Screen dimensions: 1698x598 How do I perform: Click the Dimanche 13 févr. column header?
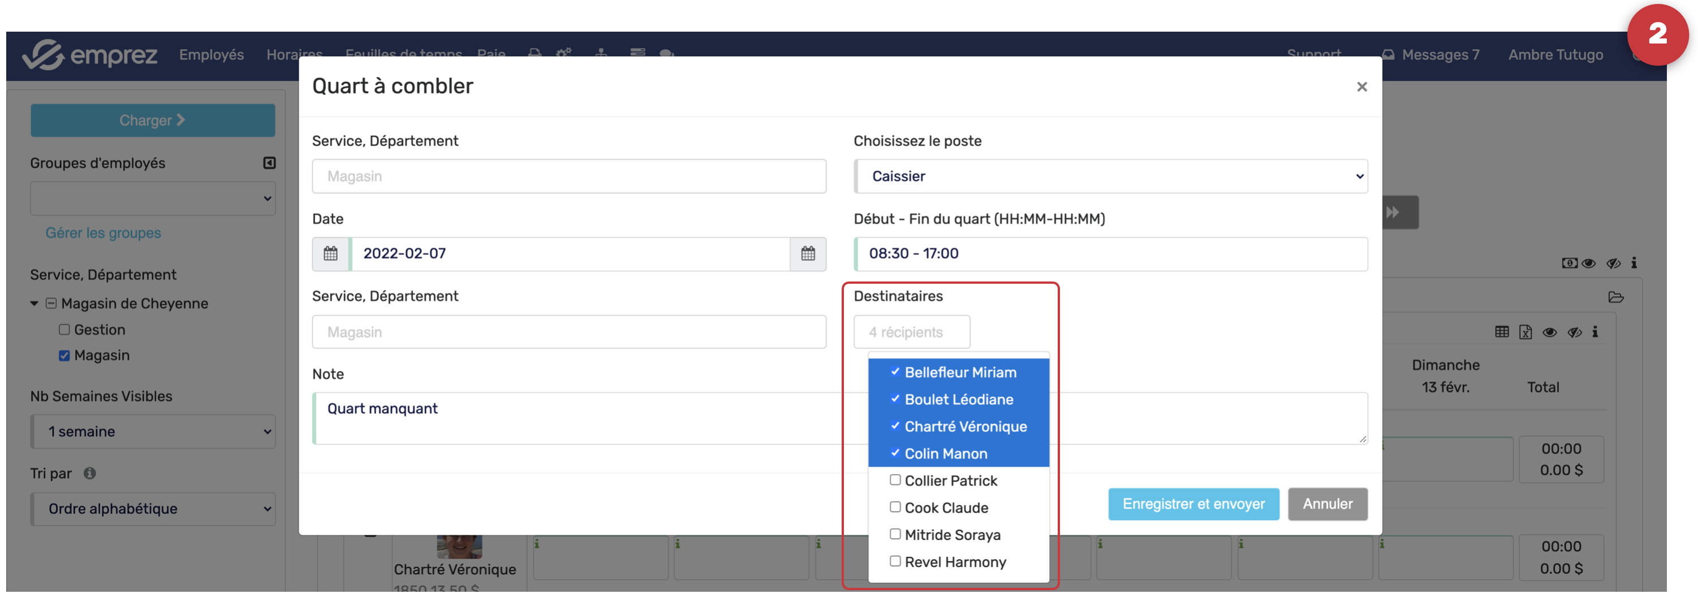1446,376
